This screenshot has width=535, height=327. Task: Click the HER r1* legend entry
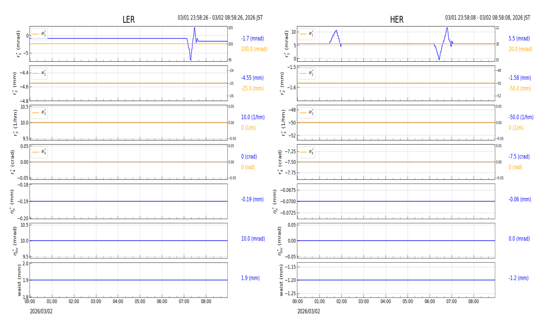tap(307, 34)
